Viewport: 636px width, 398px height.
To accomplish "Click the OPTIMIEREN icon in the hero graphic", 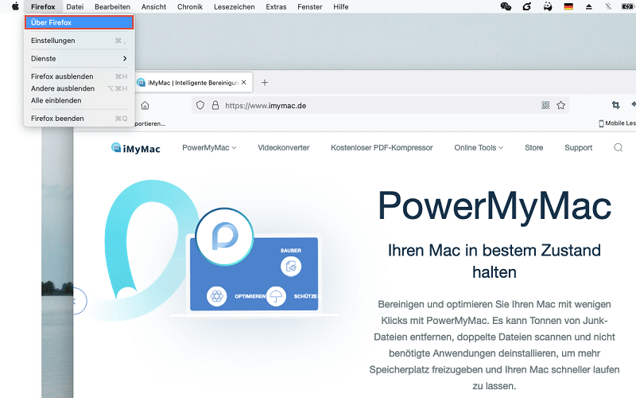I will click(x=217, y=296).
